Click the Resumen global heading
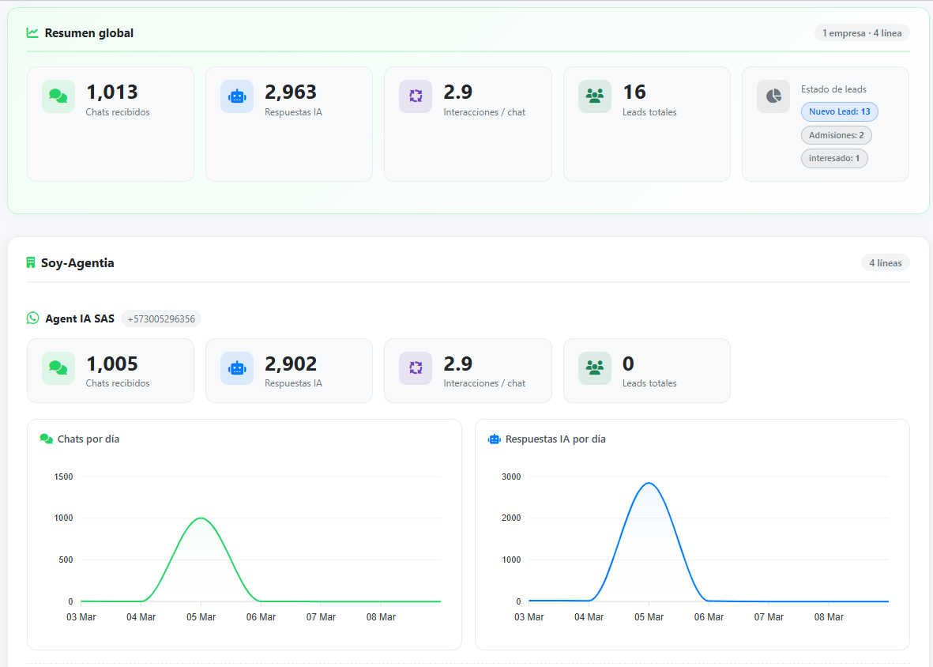 [88, 33]
